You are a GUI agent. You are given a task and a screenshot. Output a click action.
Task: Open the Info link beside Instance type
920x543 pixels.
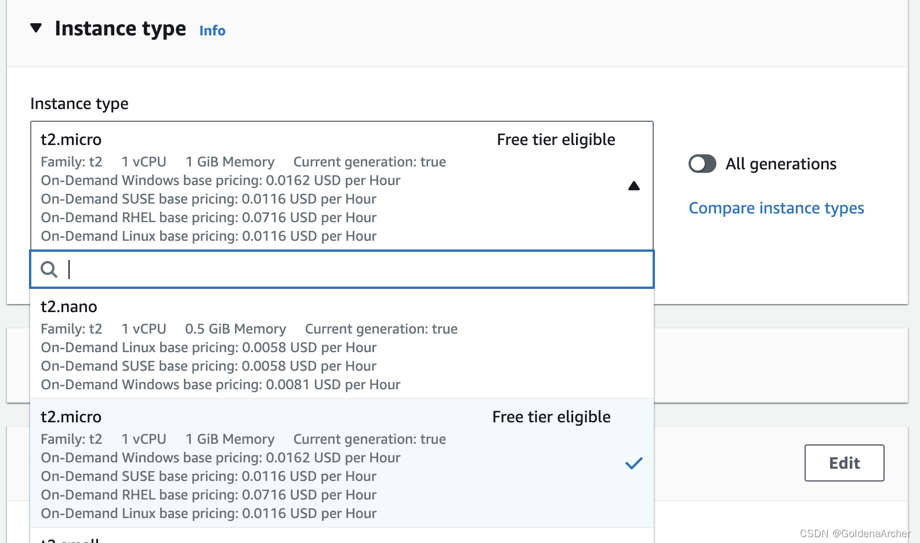pos(212,31)
